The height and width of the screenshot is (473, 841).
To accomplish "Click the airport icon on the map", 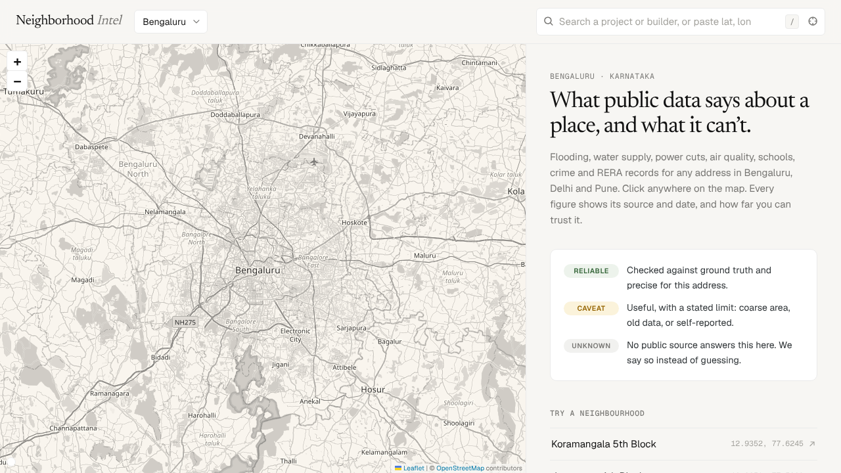I will (x=314, y=162).
